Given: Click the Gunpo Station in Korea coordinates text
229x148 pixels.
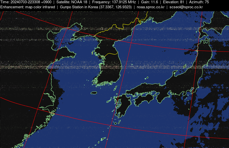Looking at the screenshot, I should click(x=96, y=7).
